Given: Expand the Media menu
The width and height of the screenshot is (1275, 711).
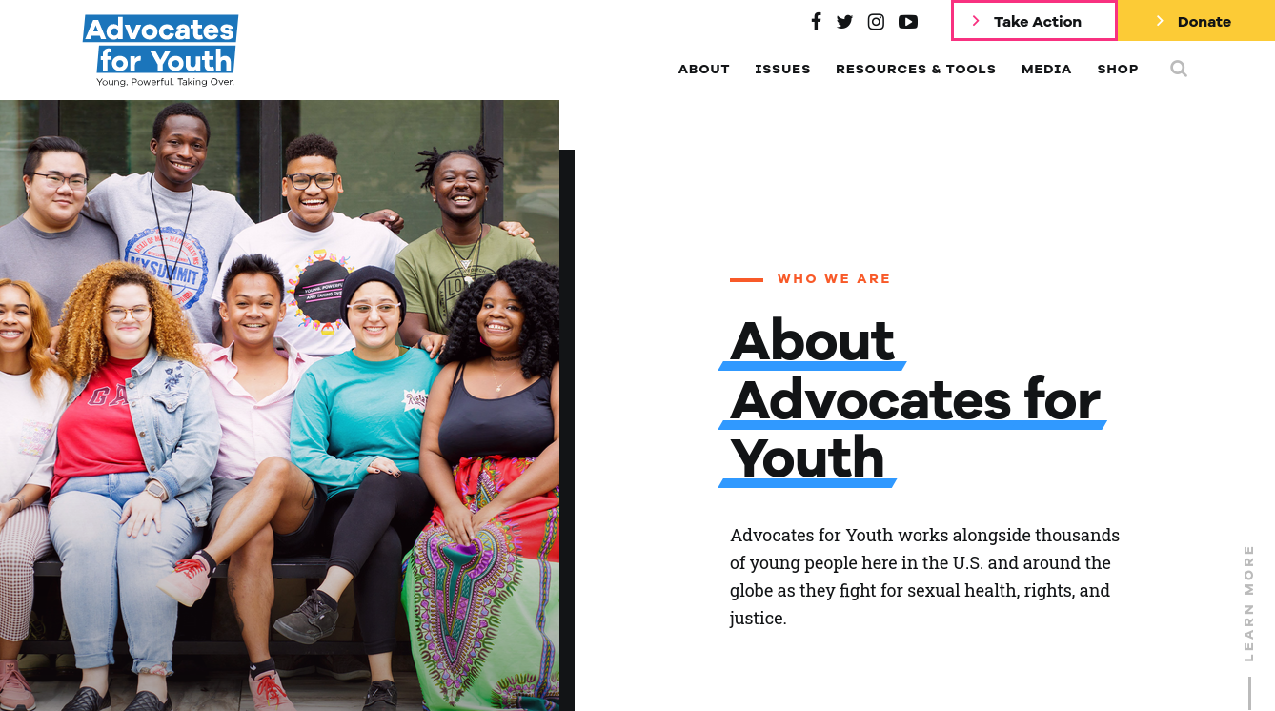Looking at the screenshot, I should coord(1046,69).
